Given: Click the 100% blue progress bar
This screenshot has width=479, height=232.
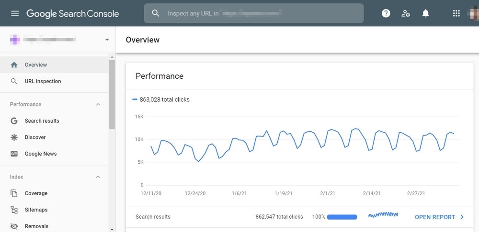Looking at the screenshot, I should tap(342, 217).
